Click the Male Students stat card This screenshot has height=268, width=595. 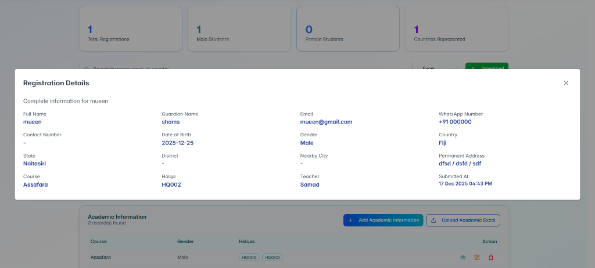tap(242, 29)
